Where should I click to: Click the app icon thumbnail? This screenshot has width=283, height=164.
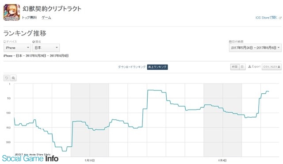[11, 12]
